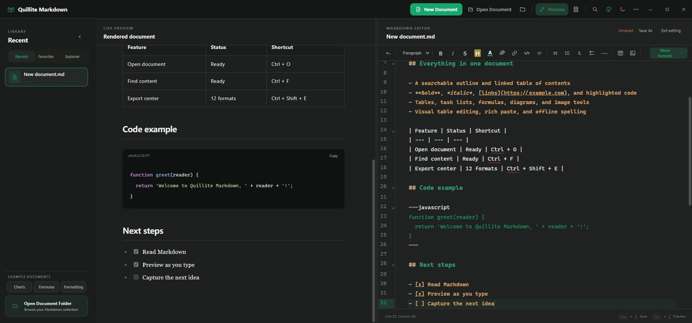
Task: Click the Open Document button
Action: (490, 9)
